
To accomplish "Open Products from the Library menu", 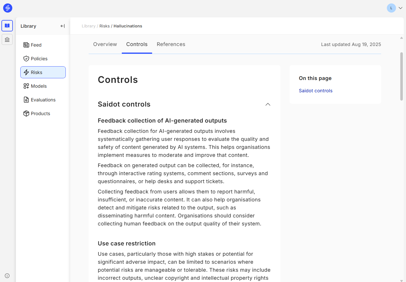I will point(40,113).
